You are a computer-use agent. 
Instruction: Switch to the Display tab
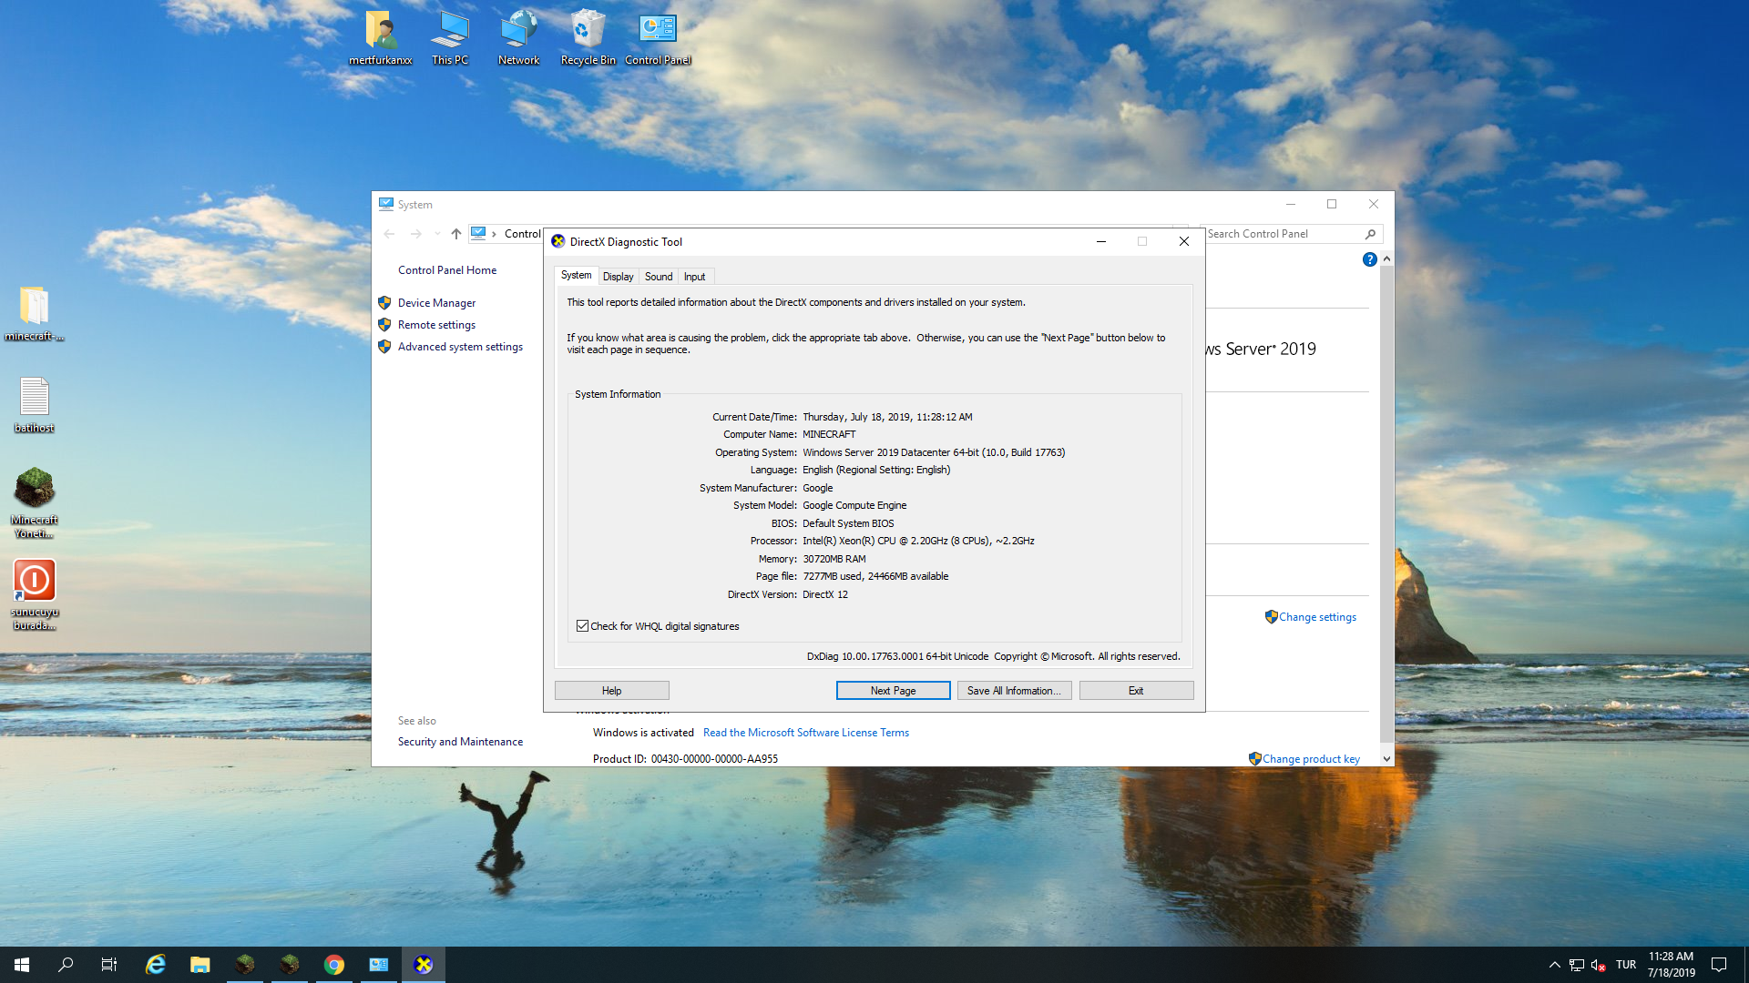click(618, 277)
